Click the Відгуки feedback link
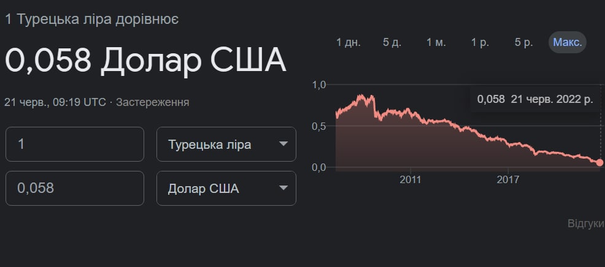 tap(586, 224)
